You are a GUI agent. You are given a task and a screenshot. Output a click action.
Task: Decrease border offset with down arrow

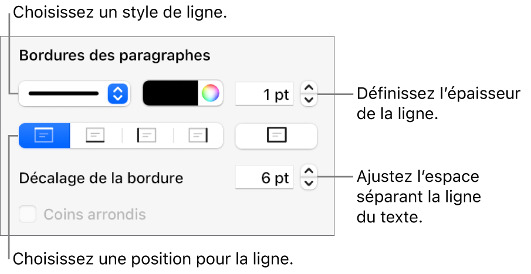309,182
